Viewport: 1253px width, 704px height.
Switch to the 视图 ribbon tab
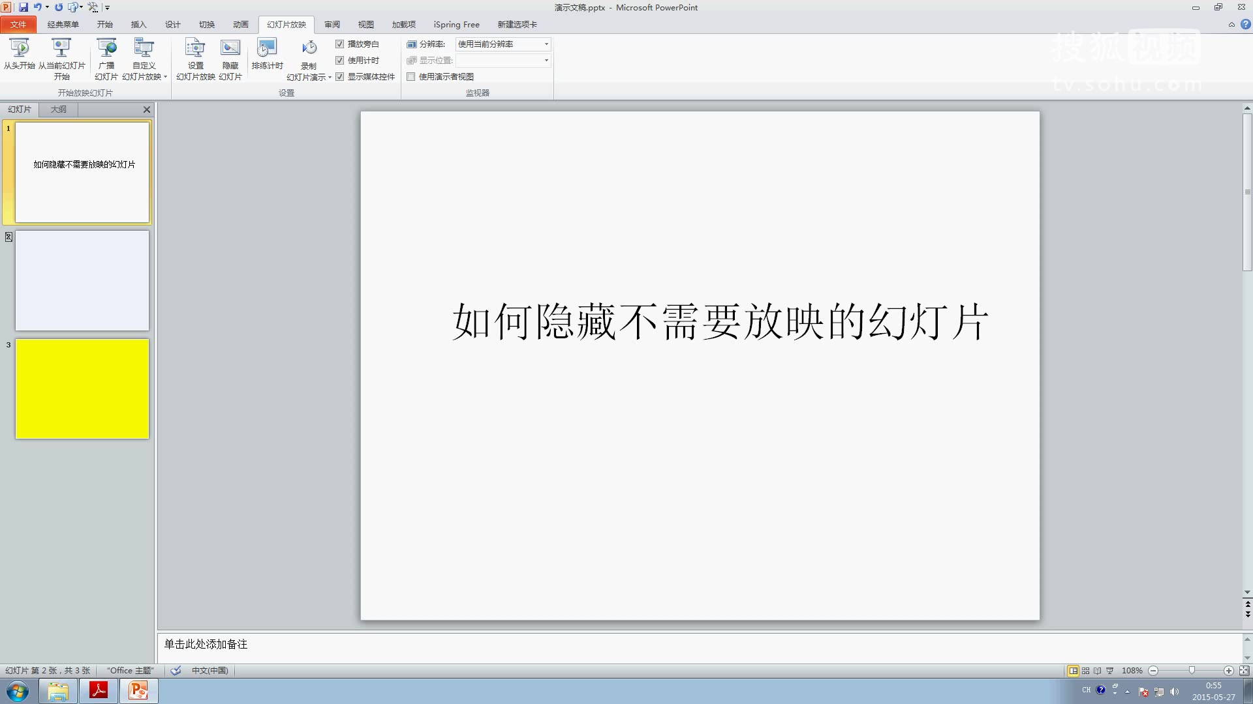[x=365, y=24]
